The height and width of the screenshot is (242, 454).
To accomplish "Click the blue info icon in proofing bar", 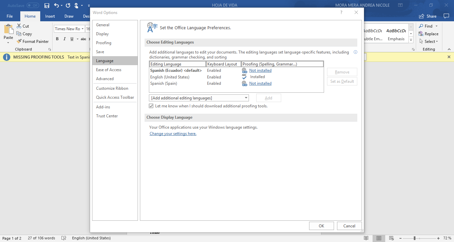I will [x=6, y=57].
